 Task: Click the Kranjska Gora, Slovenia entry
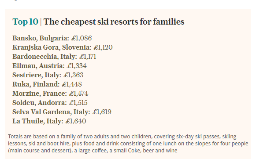pos(63,47)
